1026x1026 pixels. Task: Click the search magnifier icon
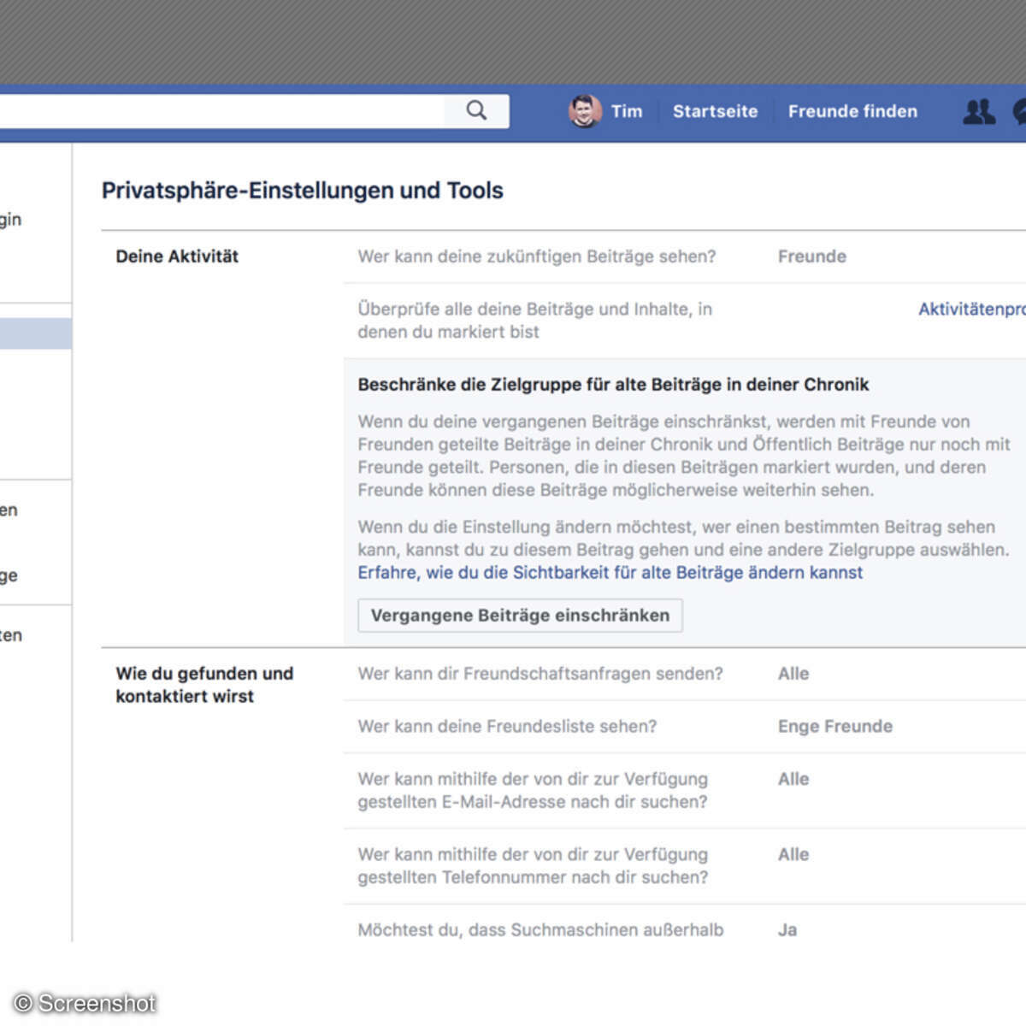(476, 110)
